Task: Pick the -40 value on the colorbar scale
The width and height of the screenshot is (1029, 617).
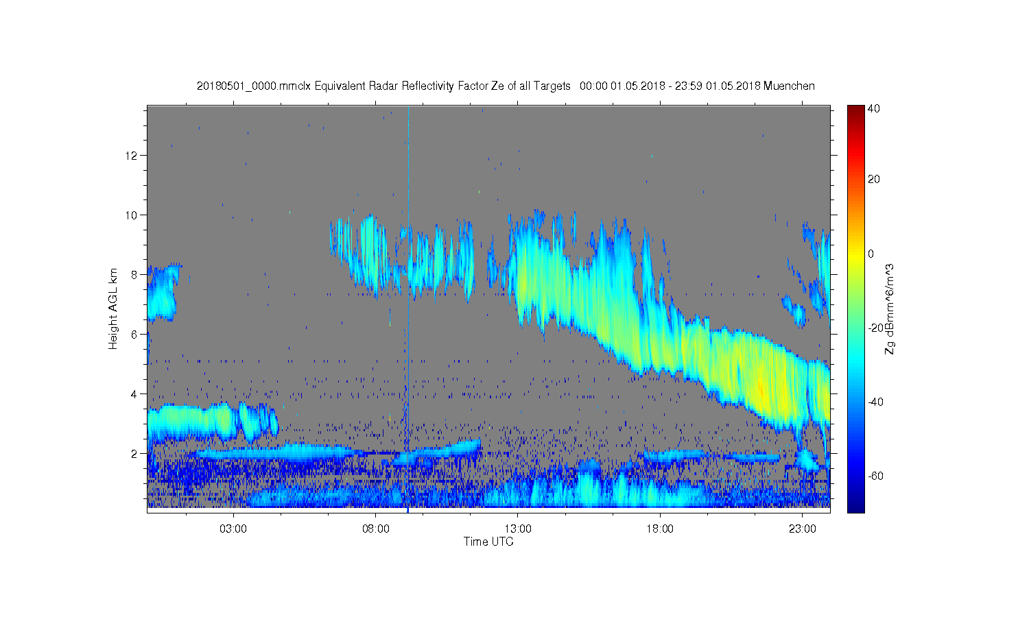Action: tap(875, 402)
